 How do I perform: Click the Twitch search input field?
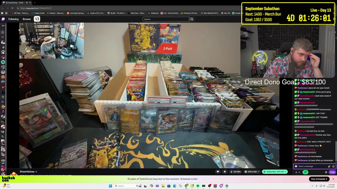[x=166, y=19]
